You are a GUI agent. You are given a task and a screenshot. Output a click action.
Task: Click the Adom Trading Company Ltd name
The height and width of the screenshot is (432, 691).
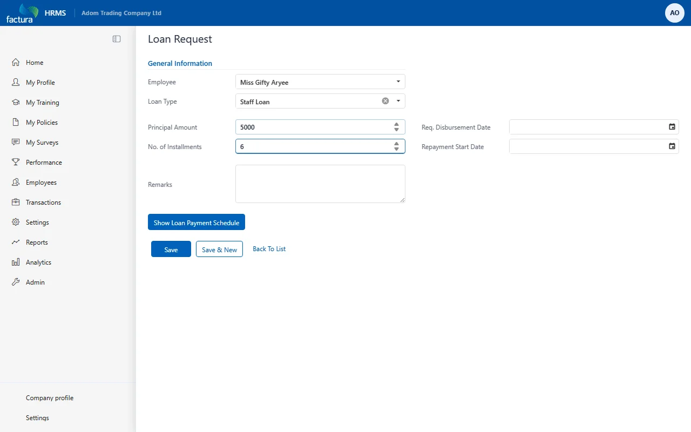coord(121,13)
